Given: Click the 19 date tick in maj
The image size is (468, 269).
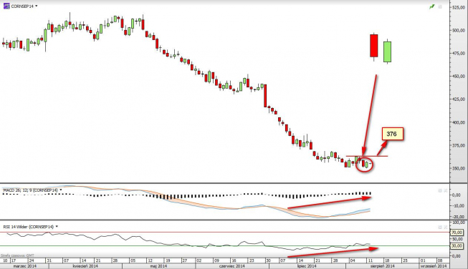Looking at the screenshot, I should click(168, 260).
